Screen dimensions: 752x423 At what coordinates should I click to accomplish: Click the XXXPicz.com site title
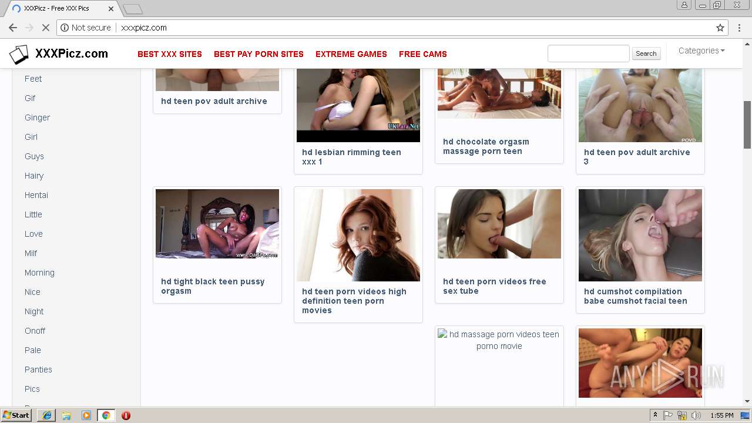pyautogui.click(x=72, y=54)
